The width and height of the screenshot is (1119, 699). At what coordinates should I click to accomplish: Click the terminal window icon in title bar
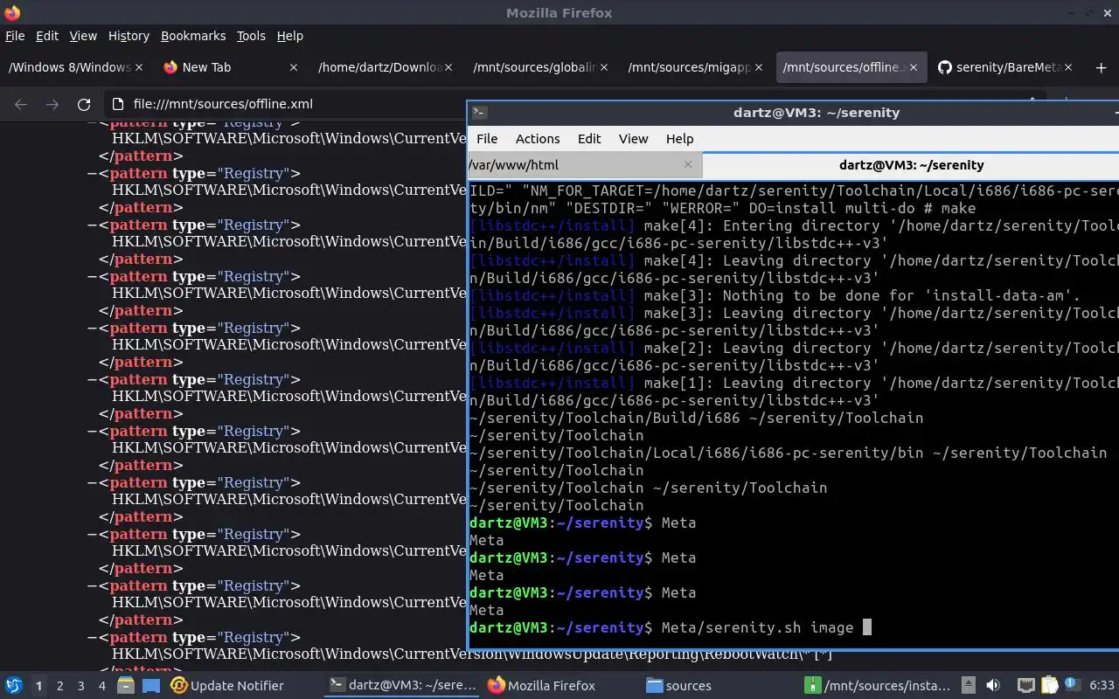[479, 113]
